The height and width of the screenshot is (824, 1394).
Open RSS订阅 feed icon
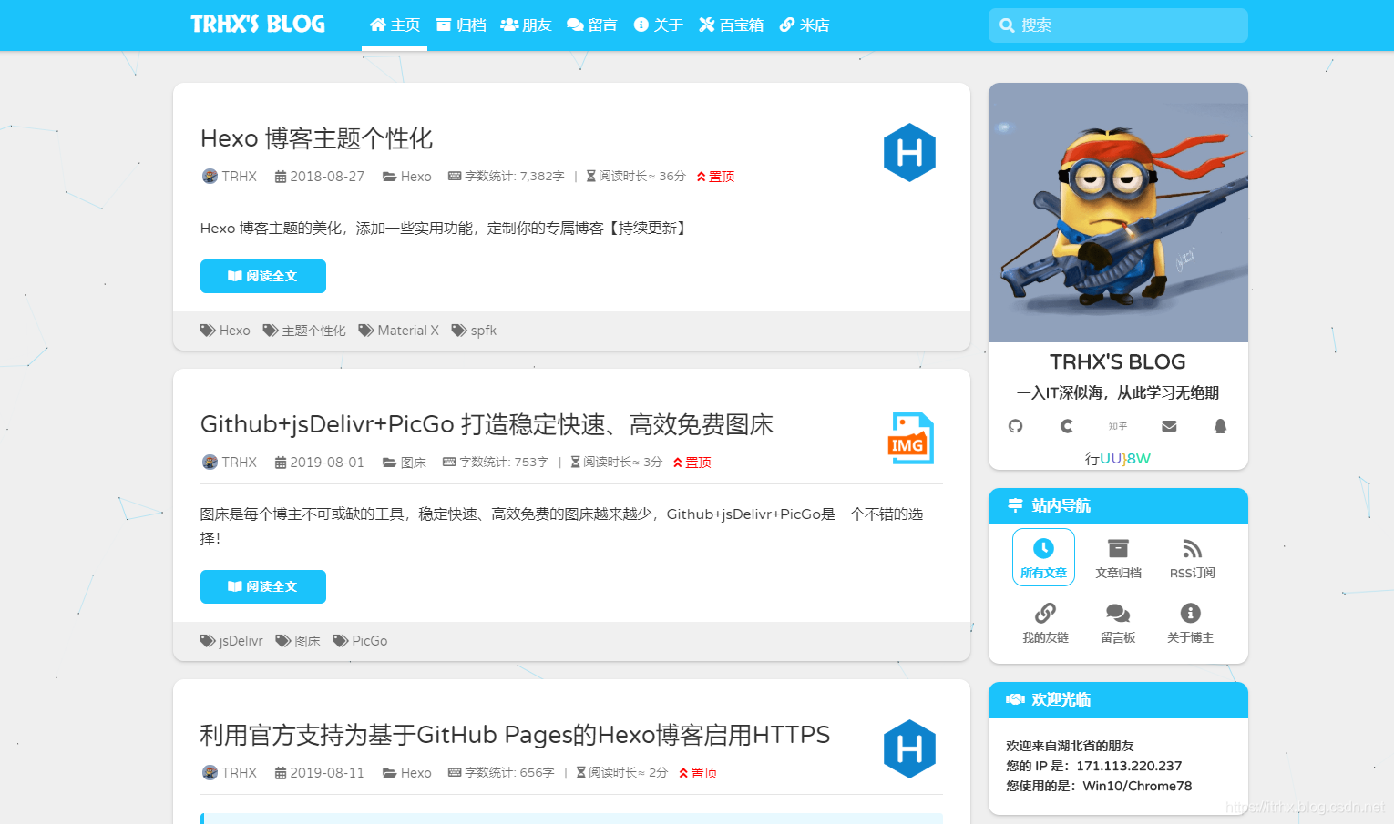[x=1192, y=557]
